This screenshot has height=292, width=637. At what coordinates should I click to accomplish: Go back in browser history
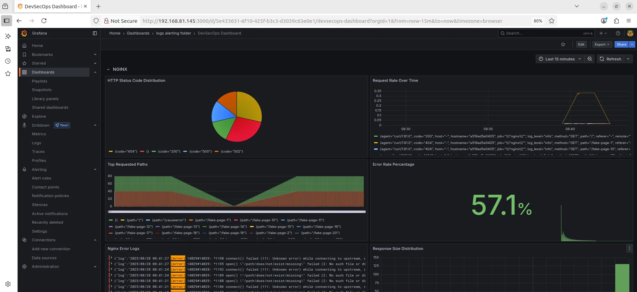pos(19,21)
